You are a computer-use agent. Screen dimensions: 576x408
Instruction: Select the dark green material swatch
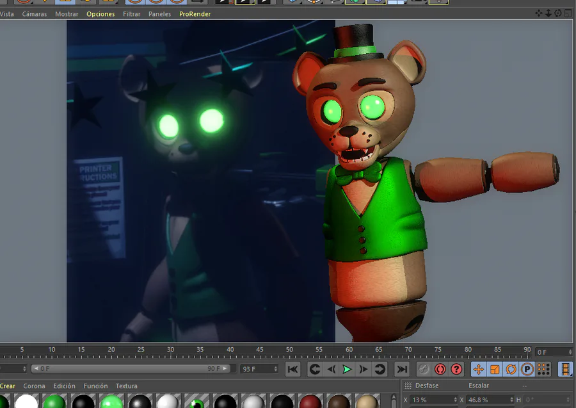tap(54, 401)
